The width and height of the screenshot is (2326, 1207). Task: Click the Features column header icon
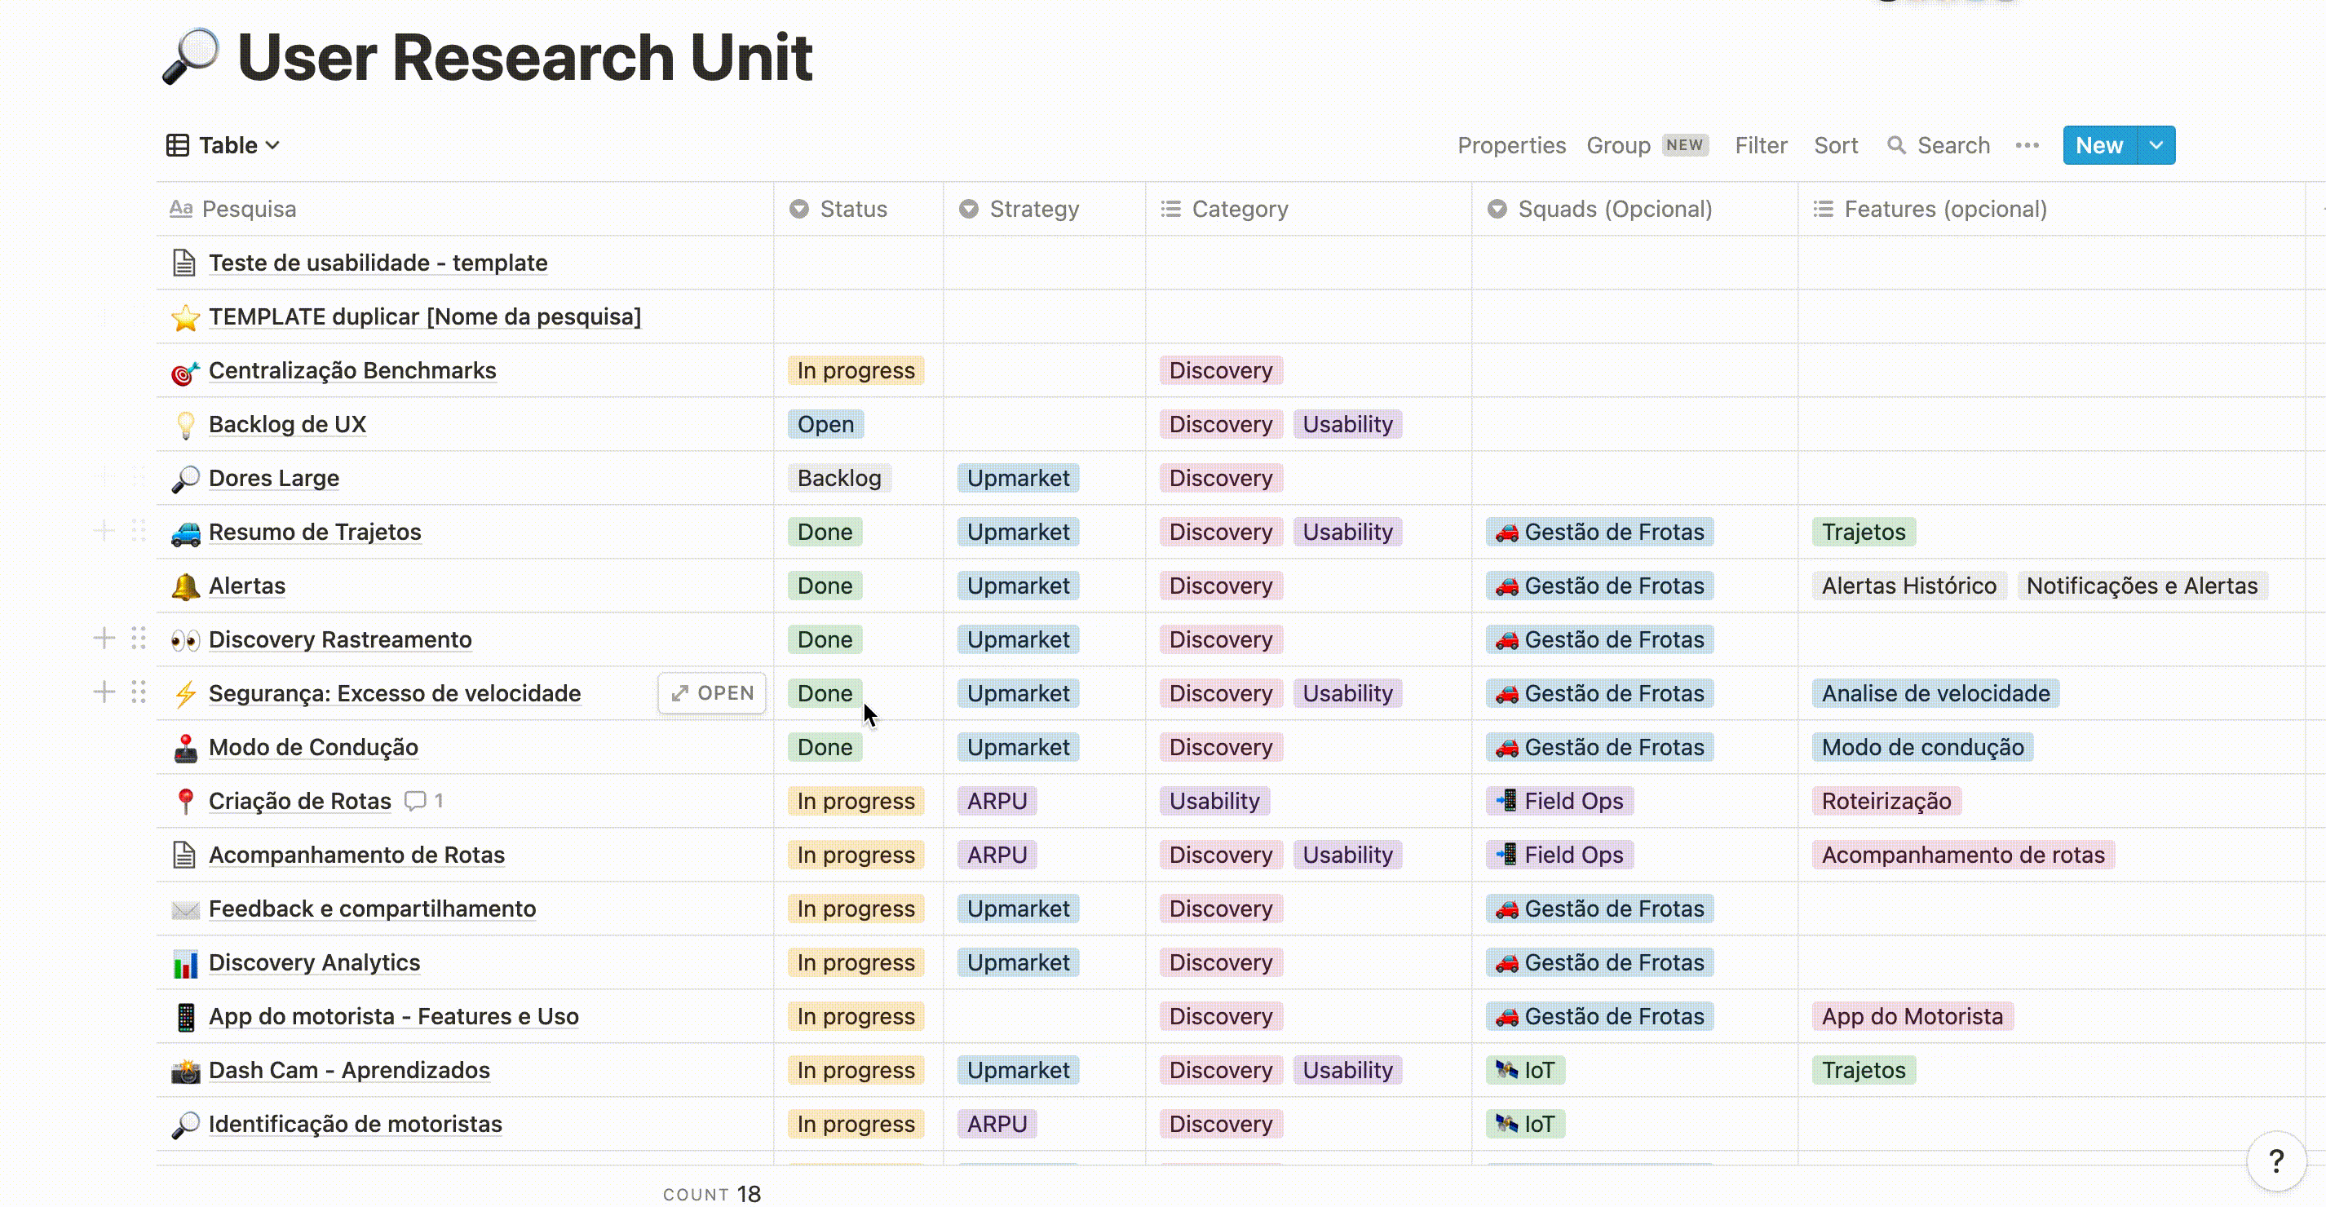pyautogui.click(x=1823, y=208)
